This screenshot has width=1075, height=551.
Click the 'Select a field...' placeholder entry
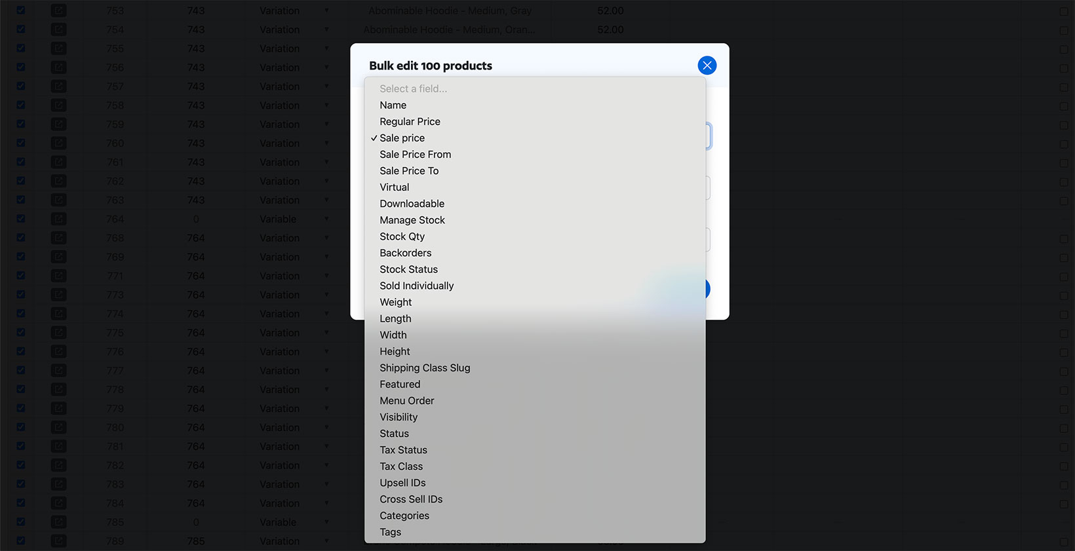[413, 88]
